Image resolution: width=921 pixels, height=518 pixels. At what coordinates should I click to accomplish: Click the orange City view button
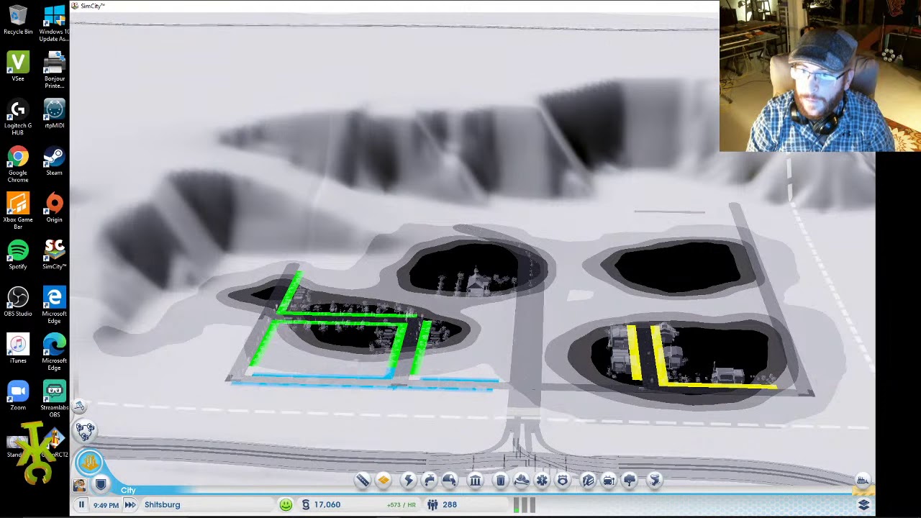[x=90, y=461]
